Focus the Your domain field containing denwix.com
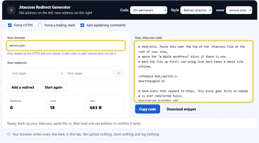This screenshot has height=143, width=259. point(66,46)
